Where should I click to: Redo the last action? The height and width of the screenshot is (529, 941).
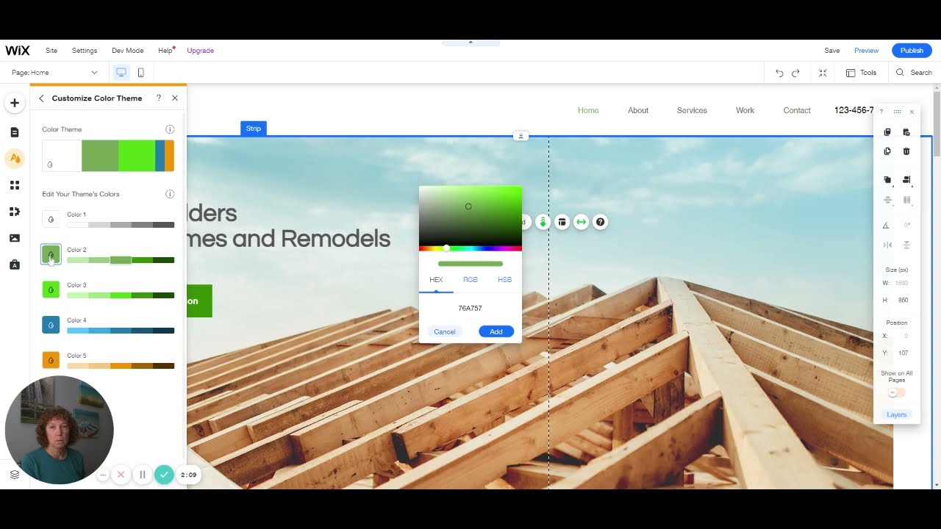pos(795,73)
